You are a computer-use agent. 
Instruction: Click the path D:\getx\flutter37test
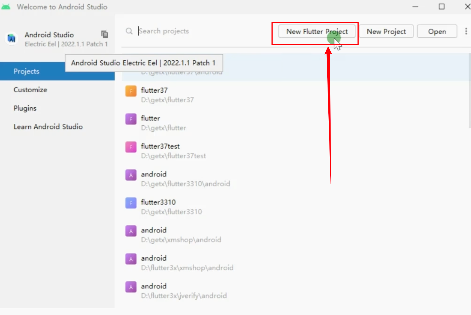(173, 156)
